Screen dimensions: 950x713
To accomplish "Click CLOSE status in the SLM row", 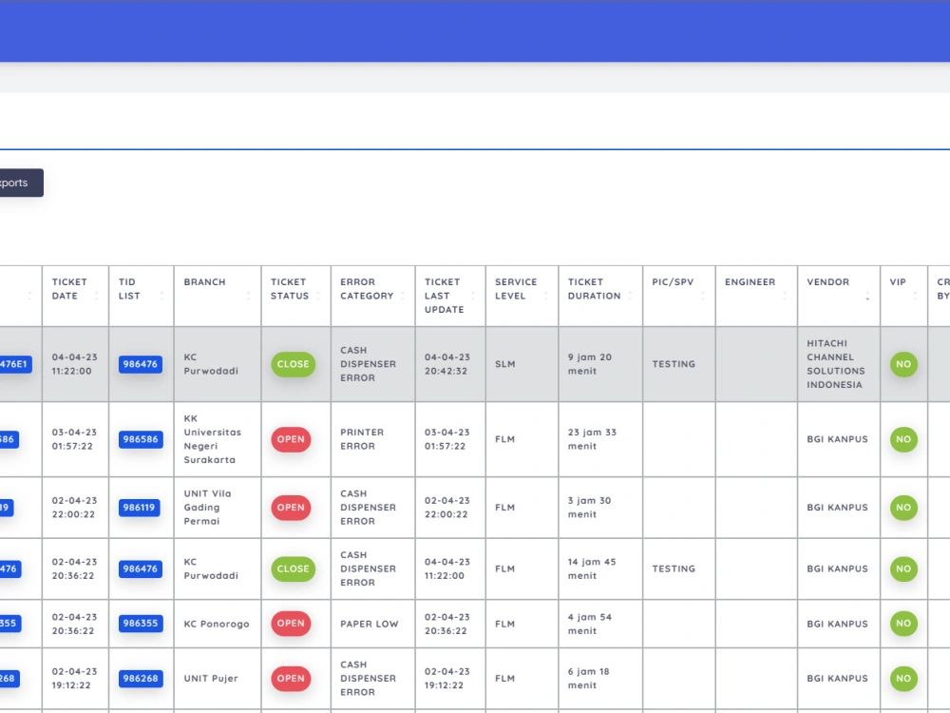I will [x=294, y=364].
